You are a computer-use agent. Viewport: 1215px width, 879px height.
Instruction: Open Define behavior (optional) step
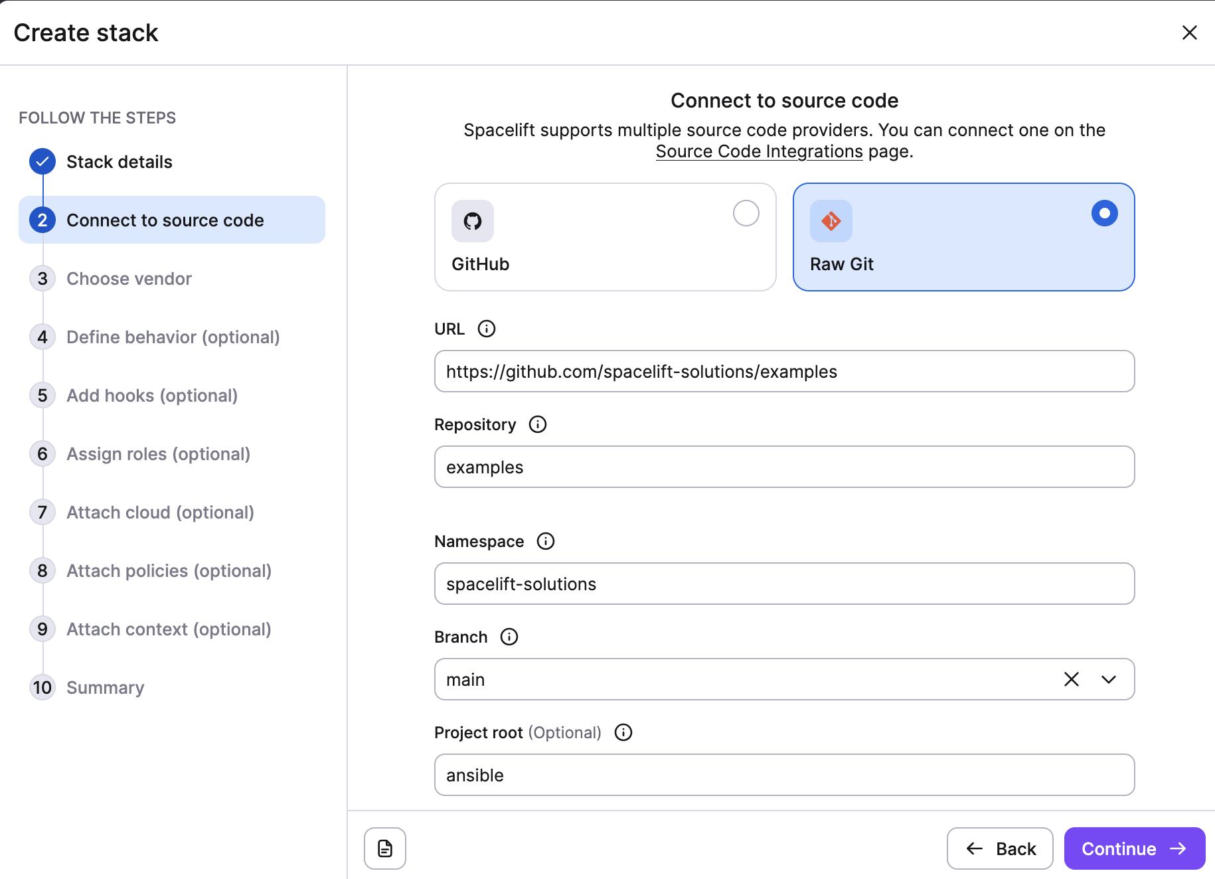coord(173,337)
